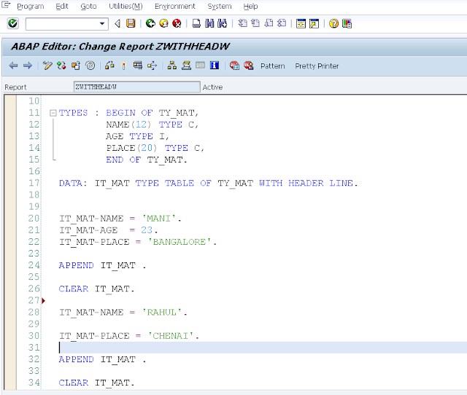This screenshot has height=395, width=467.
Task: Click the 'CHENAI' string literal
Action: coord(171,336)
